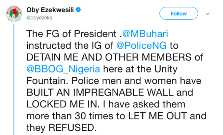Click the 'instructed the IG of' text
223x135 pixels.
pos(70,45)
